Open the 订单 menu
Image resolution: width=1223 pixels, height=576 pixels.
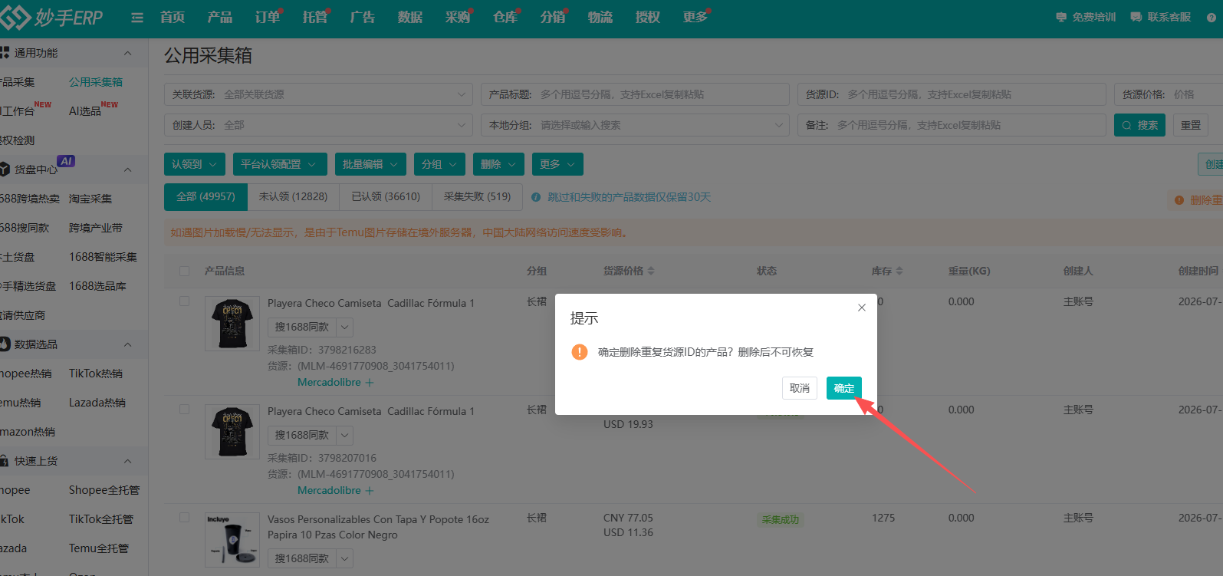tap(268, 17)
